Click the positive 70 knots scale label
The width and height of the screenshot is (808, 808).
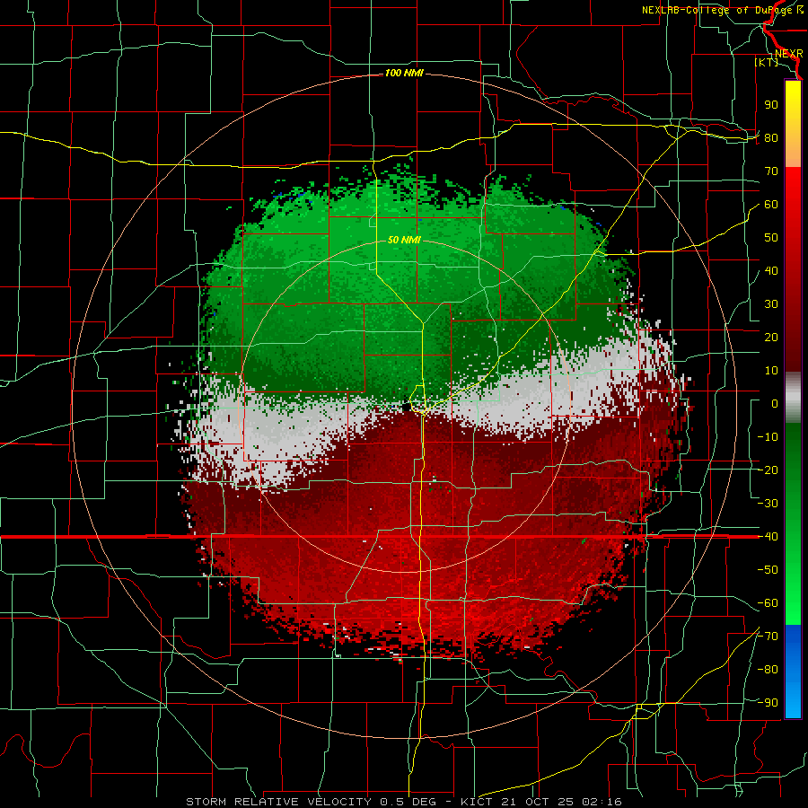(x=771, y=171)
